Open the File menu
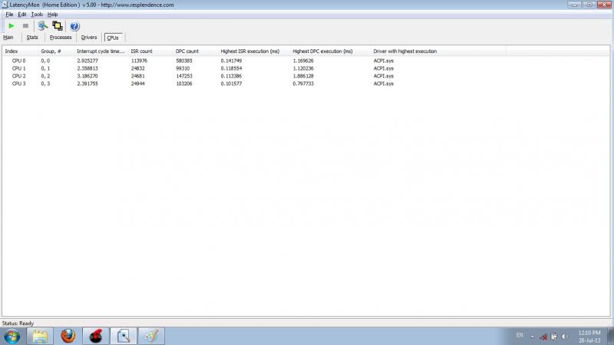Image resolution: width=614 pixels, height=345 pixels. pyautogui.click(x=9, y=15)
